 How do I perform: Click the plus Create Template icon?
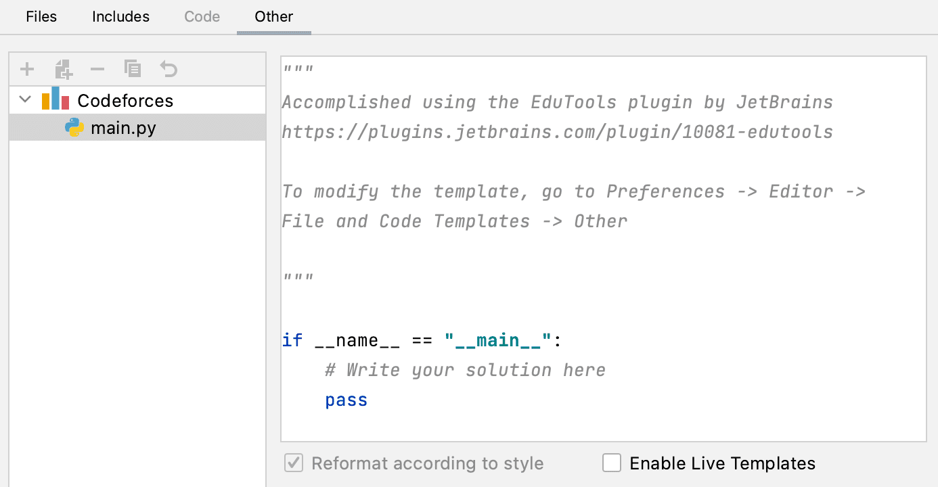pos(27,69)
